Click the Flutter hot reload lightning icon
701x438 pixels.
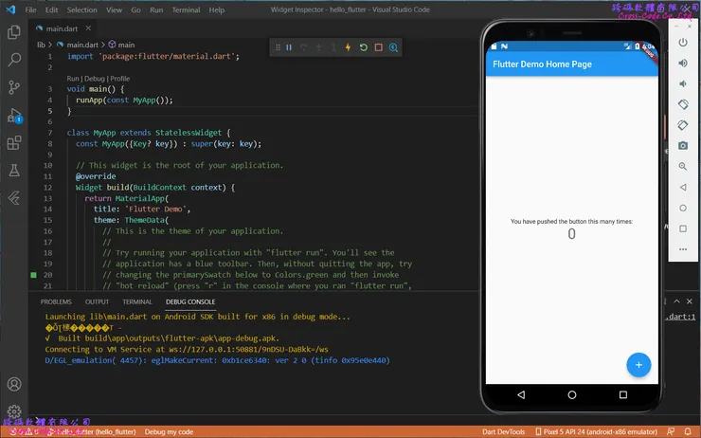[348, 47]
